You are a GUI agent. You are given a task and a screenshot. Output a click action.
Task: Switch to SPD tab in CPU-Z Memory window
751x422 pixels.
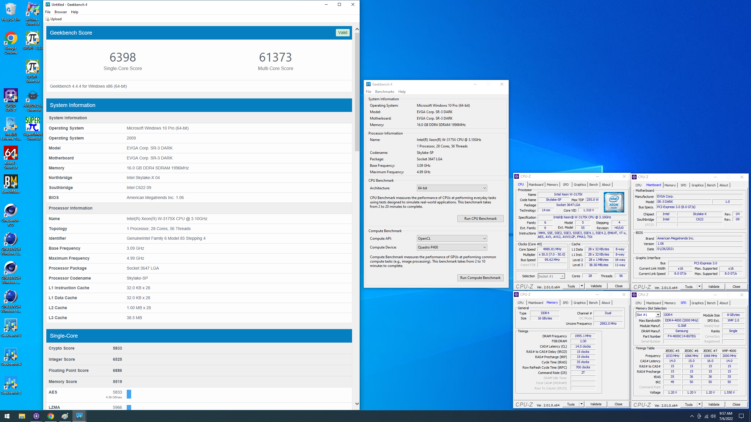pos(565,303)
